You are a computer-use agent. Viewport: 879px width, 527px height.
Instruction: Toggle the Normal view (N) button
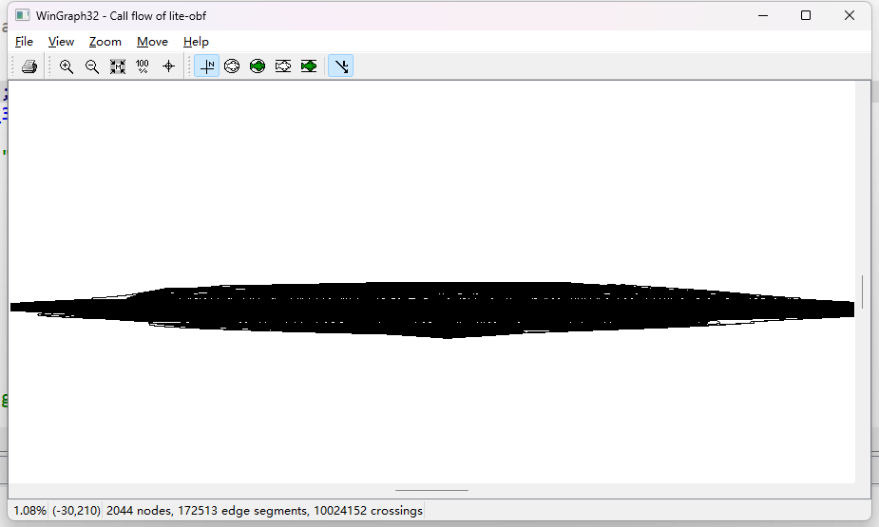click(207, 66)
